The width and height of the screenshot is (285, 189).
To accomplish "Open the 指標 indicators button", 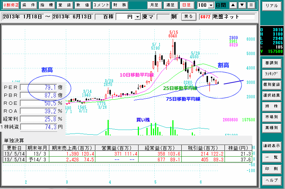I will (x=46, y=5).
